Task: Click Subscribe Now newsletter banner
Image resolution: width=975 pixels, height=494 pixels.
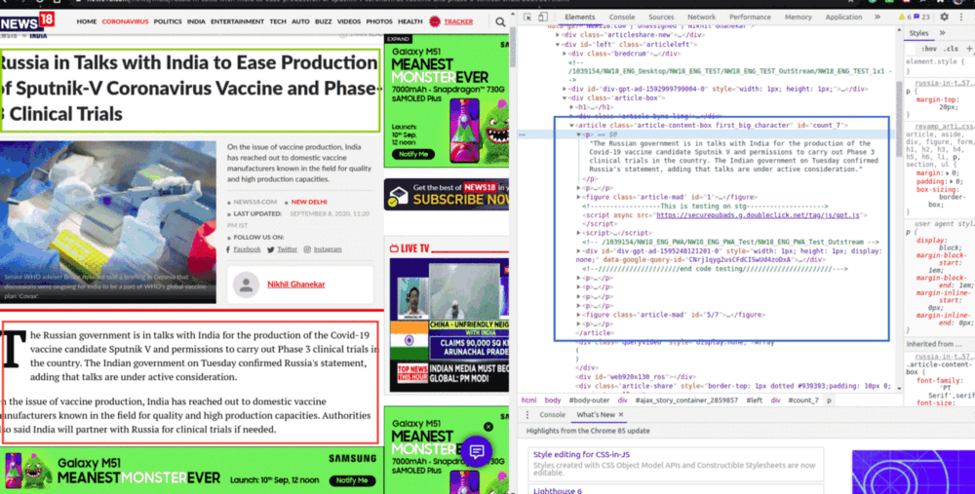Action: (447, 195)
